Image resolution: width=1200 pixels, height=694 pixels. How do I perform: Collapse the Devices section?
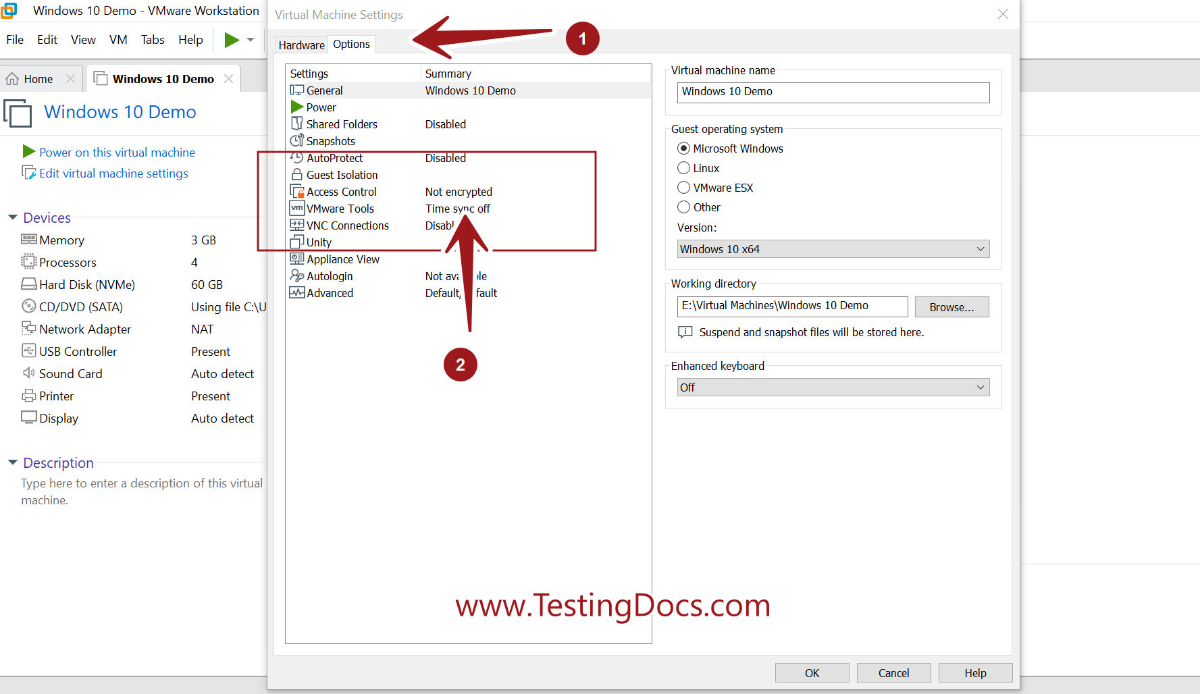(12, 217)
